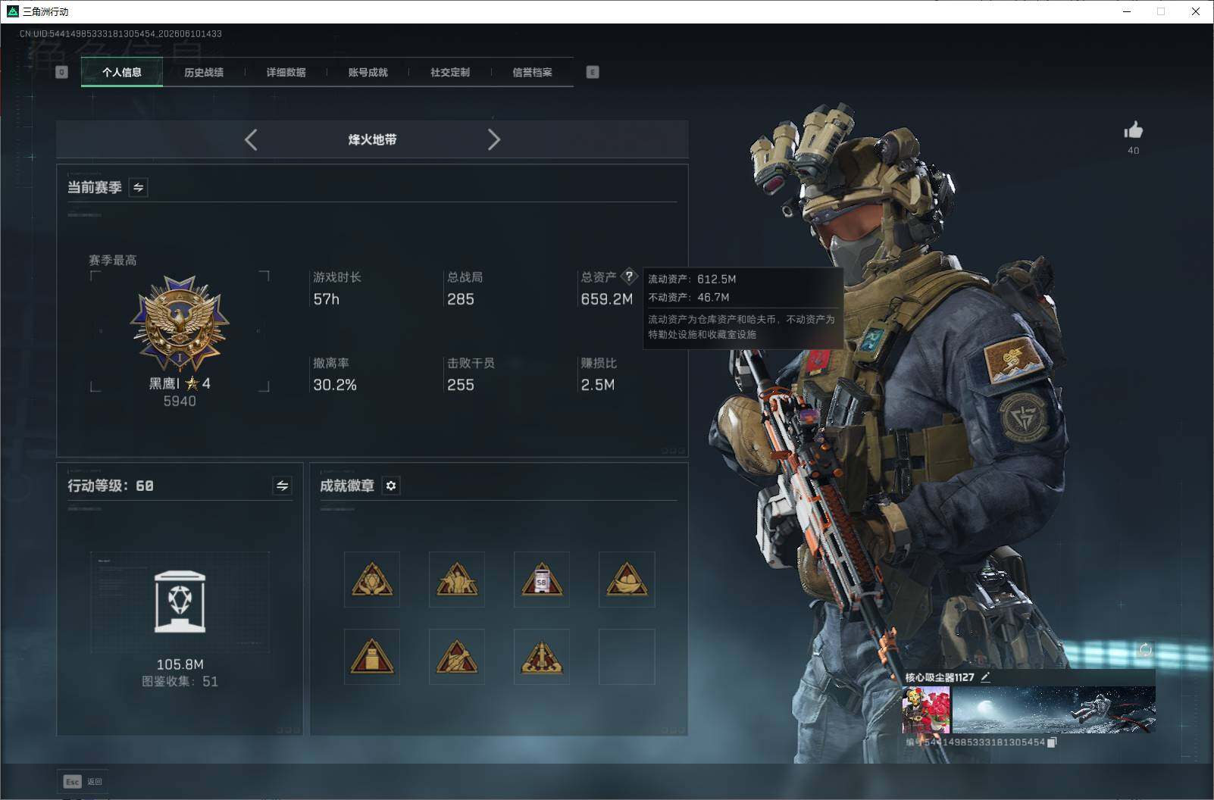
Task: Click the 不动资产: 46.7M tooltip line
Action: click(x=689, y=297)
